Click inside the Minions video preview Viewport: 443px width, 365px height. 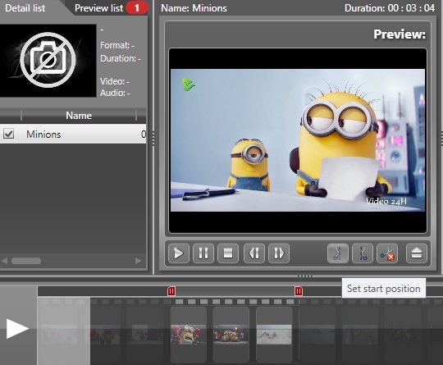298,140
